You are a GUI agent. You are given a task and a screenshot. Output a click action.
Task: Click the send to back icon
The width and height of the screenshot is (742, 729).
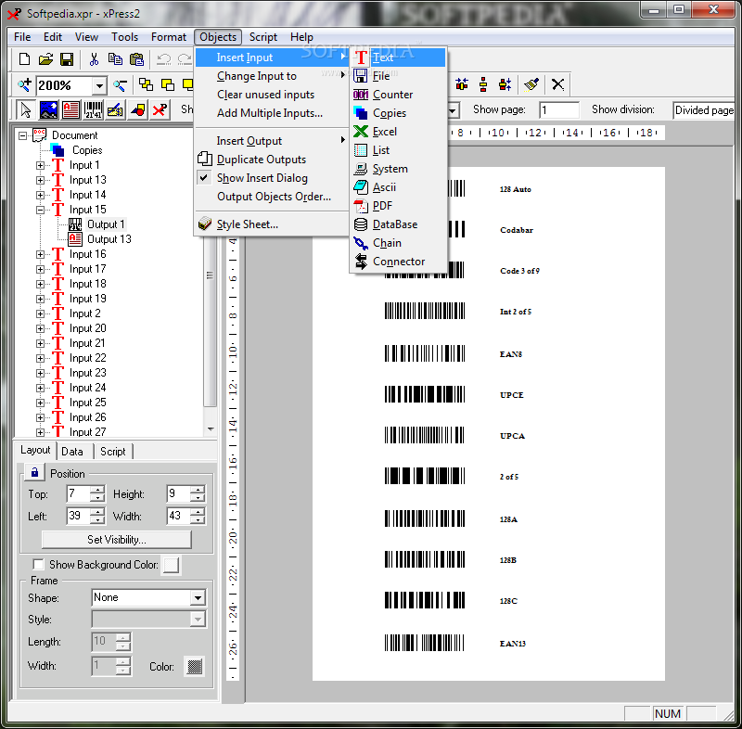pyautogui.click(x=168, y=84)
